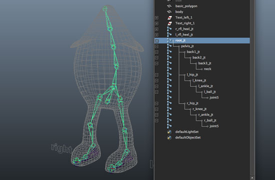Click the text-curve icon for Text_left_1

tap(169, 17)
